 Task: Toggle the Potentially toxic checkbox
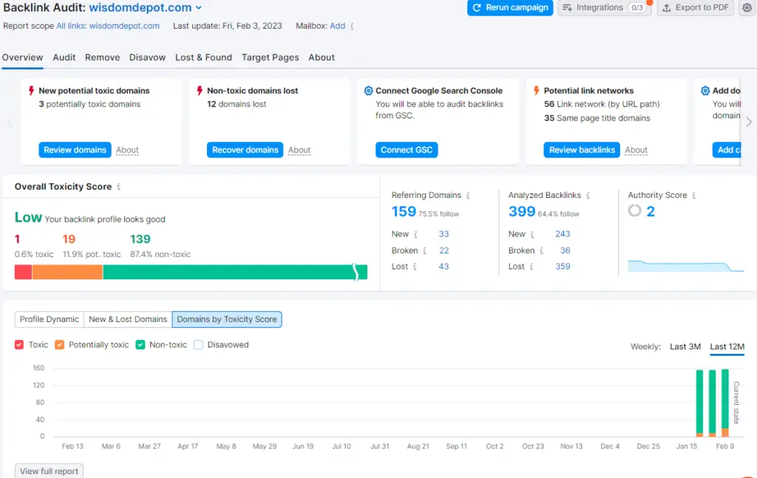click(x=59, y=345)
